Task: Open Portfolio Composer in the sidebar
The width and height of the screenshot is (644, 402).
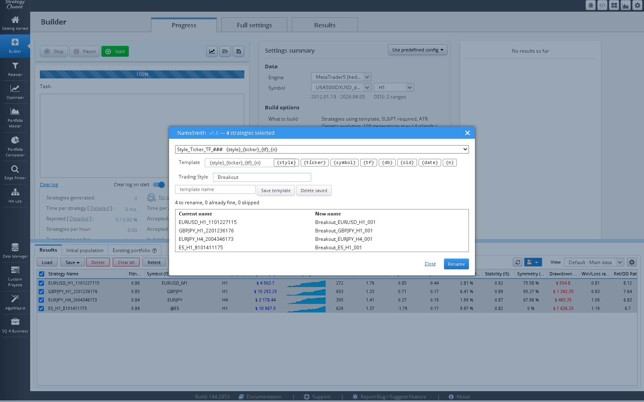Action: point(15,147)
